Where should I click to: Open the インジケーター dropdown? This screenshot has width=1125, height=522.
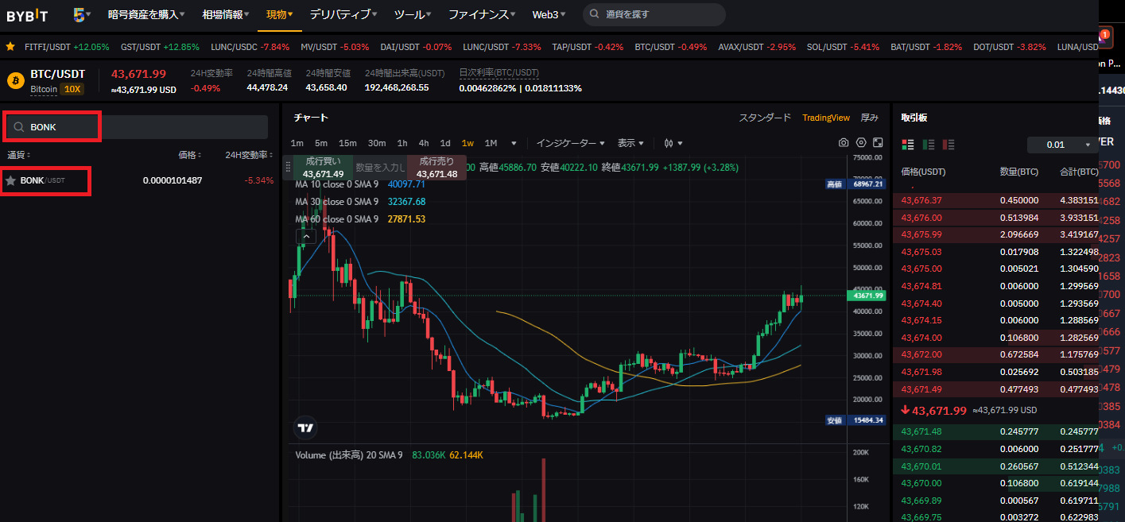pos(570,143)
